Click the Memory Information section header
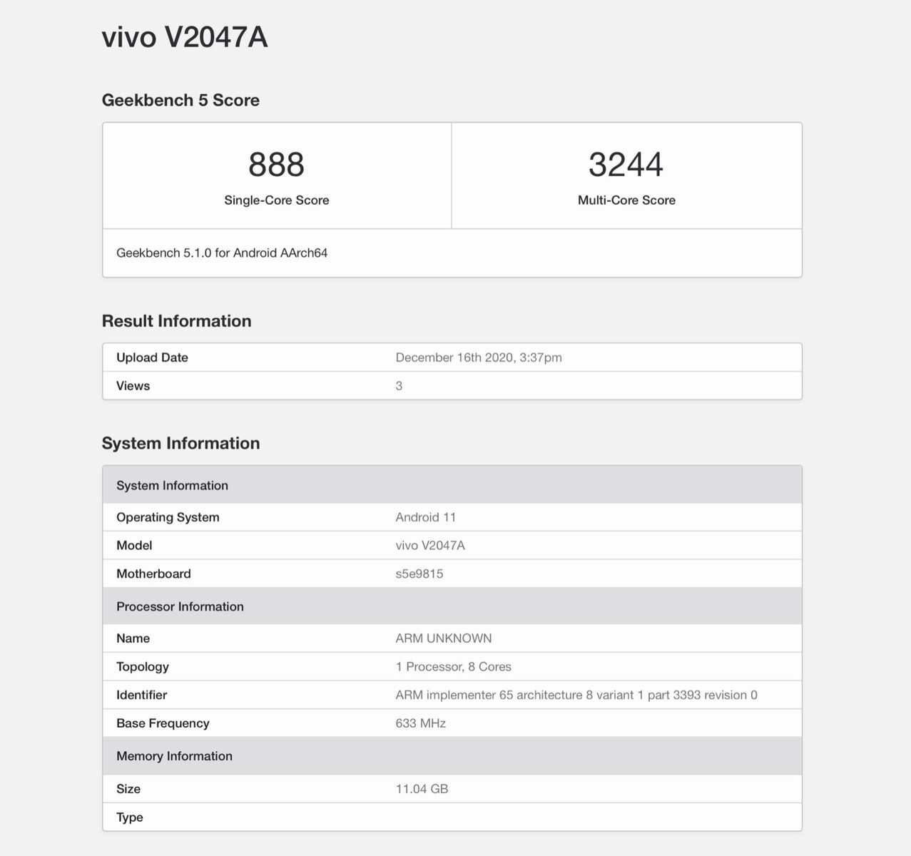 [174, 756]
